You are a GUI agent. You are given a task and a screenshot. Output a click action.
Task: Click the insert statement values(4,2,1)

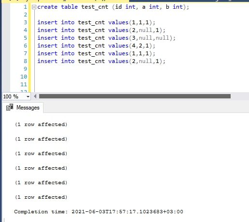(96, 46)
